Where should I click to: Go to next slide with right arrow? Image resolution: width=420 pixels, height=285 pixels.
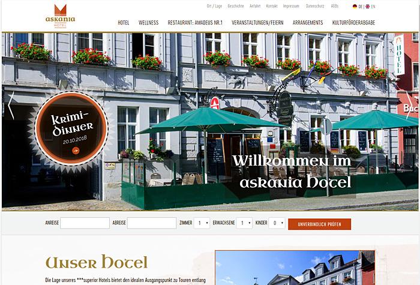409,105
